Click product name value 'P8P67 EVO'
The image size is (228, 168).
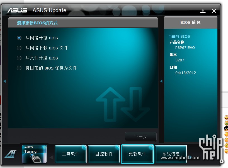click(185, 48)
